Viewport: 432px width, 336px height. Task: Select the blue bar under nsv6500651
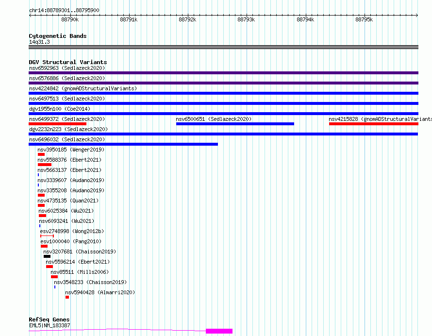click(235, 124)
